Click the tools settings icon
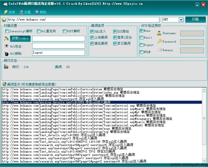 (x=21, y=12)
